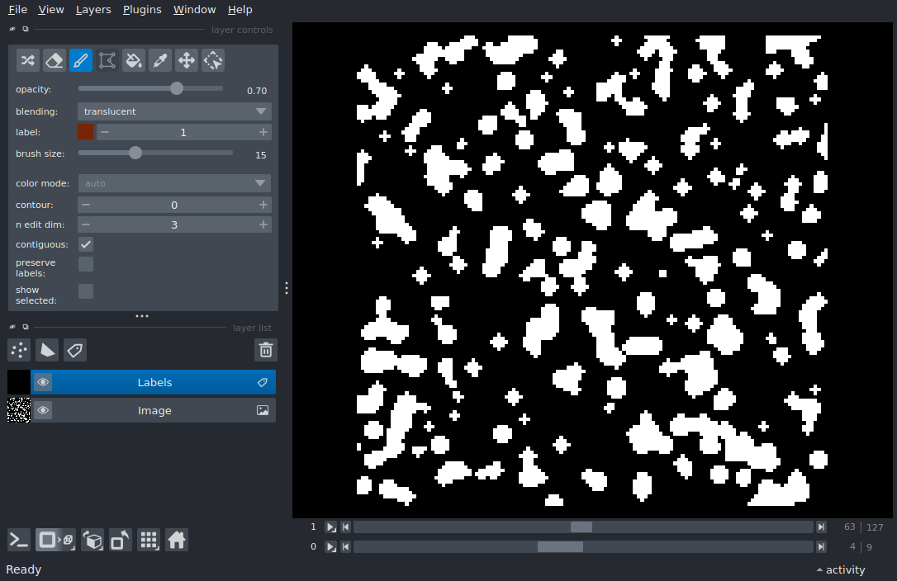Choose the fill bucket tool
The height and width of the screenshot is (581, 897).
133,60
